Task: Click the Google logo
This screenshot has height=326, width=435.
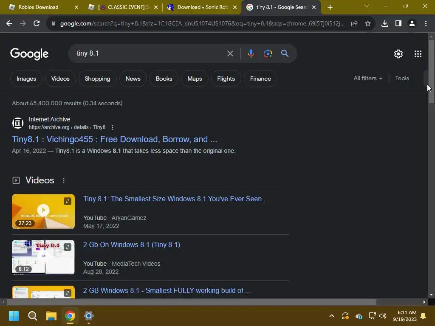Action: point(29,54)
